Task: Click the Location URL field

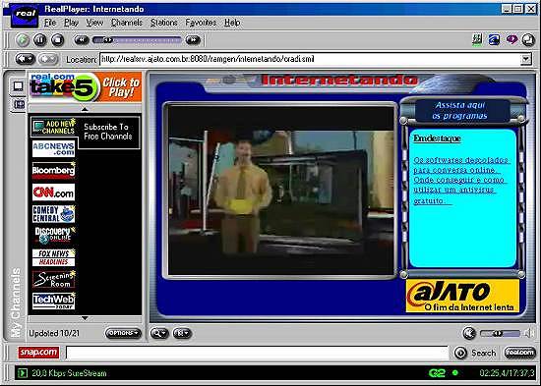Action: point(310,59)
